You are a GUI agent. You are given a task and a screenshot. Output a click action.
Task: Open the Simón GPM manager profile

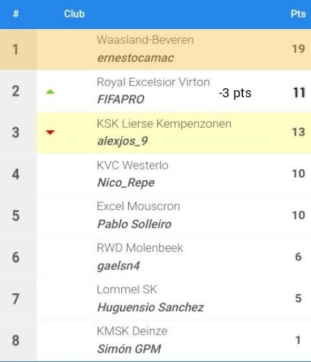[x=129, y=349]
